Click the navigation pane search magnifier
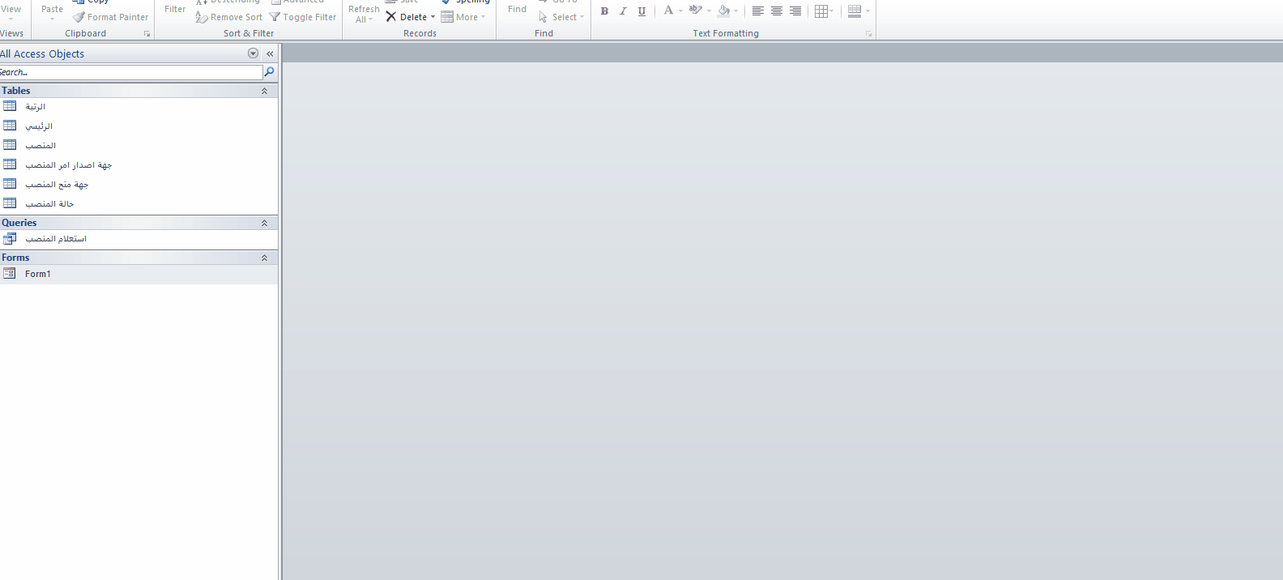The width and height of the screenshot is (1283, 580). pyautogui.click(x=270, y=72)
